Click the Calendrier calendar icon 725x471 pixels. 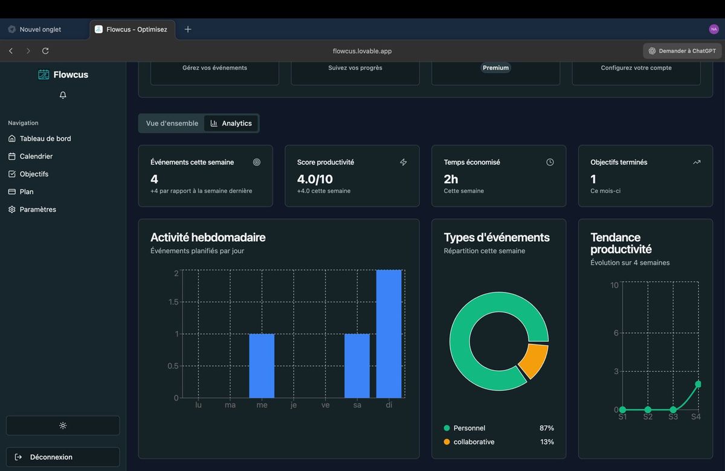pyautogui.click(x=12, y=156)
